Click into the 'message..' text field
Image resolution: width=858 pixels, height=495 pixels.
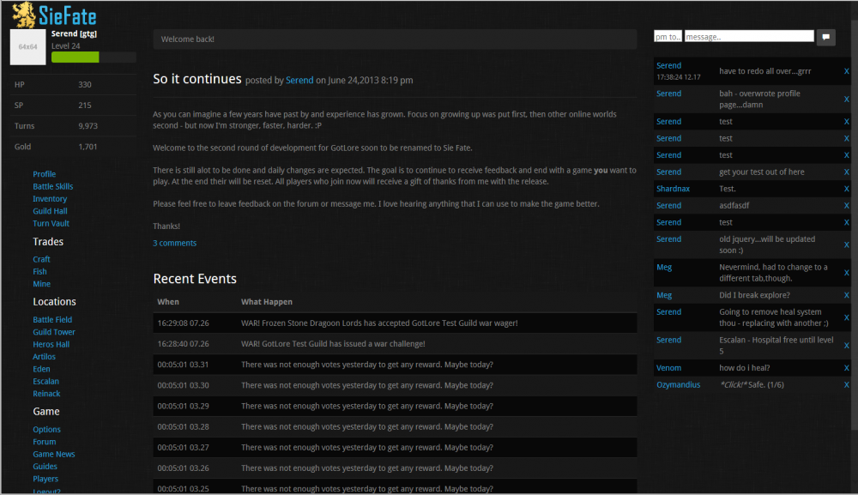pos(748,37)
